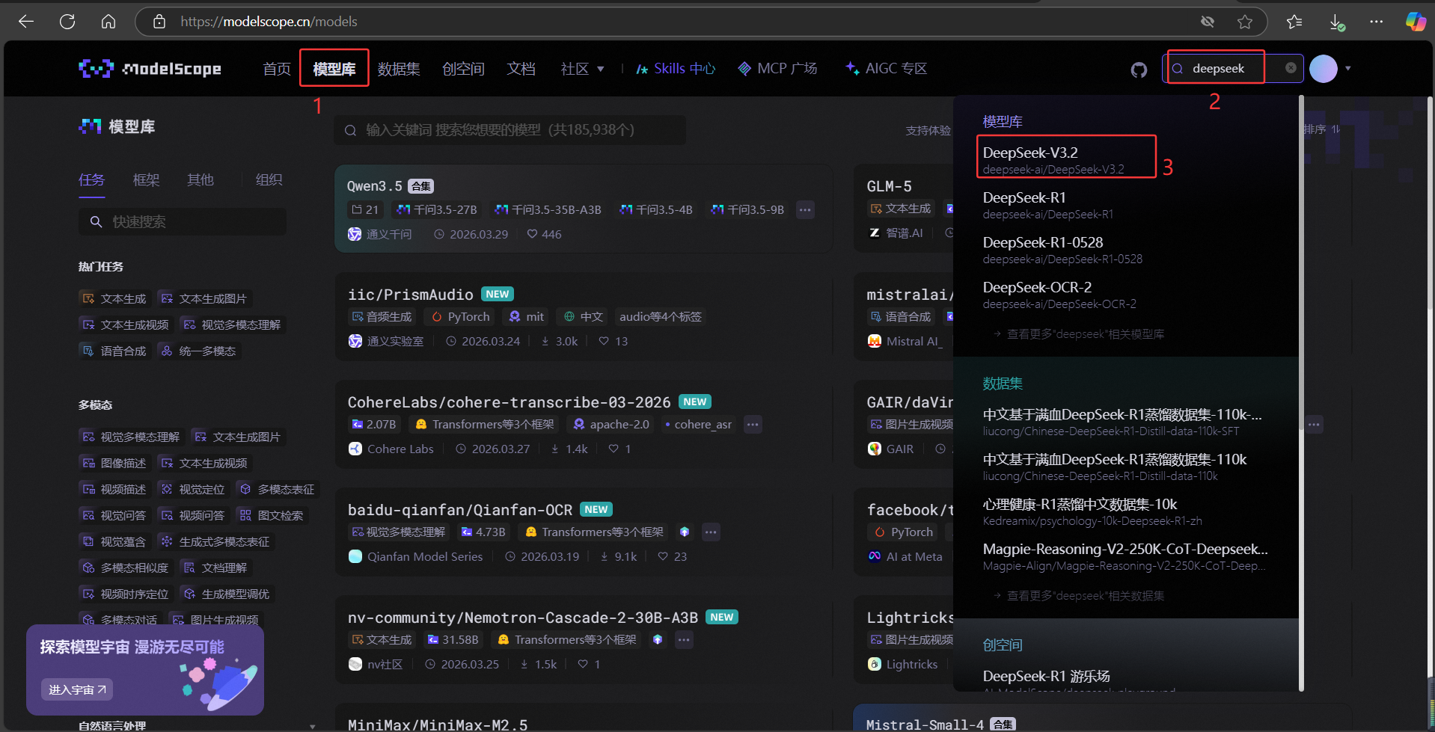The height and width of the screenshot is (732, 1435).
Task: Open Chinese-DeepSeek-R1-Distill-data-110k-SFT dataset
Action: [x=1122, y=422]
